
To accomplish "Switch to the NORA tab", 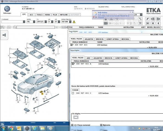I will (x=48, y=15).
